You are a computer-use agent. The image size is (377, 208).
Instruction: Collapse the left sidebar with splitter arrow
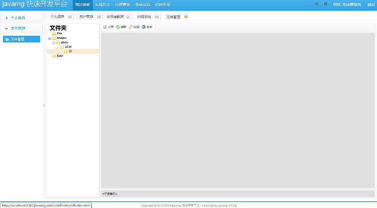44,105
